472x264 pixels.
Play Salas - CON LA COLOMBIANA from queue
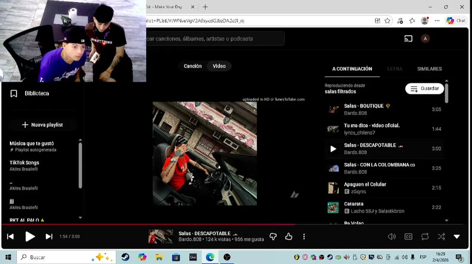[384, 168]
